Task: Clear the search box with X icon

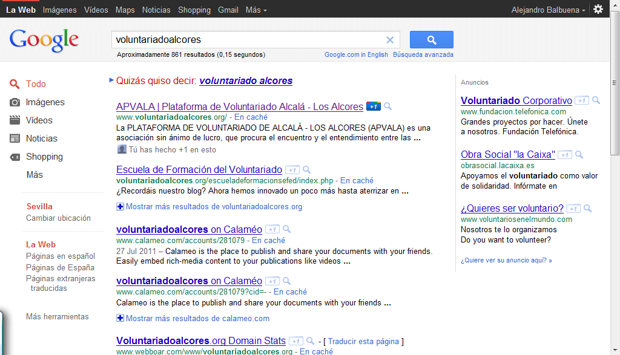Action: 390,39
